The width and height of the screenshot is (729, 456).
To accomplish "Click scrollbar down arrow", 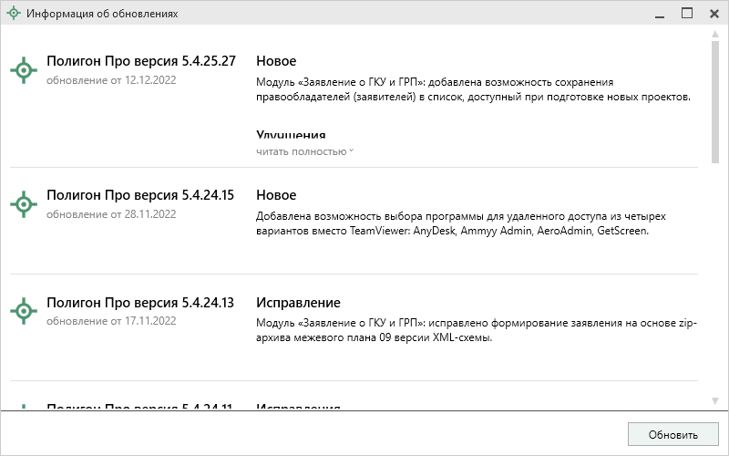I will (715, 400).
